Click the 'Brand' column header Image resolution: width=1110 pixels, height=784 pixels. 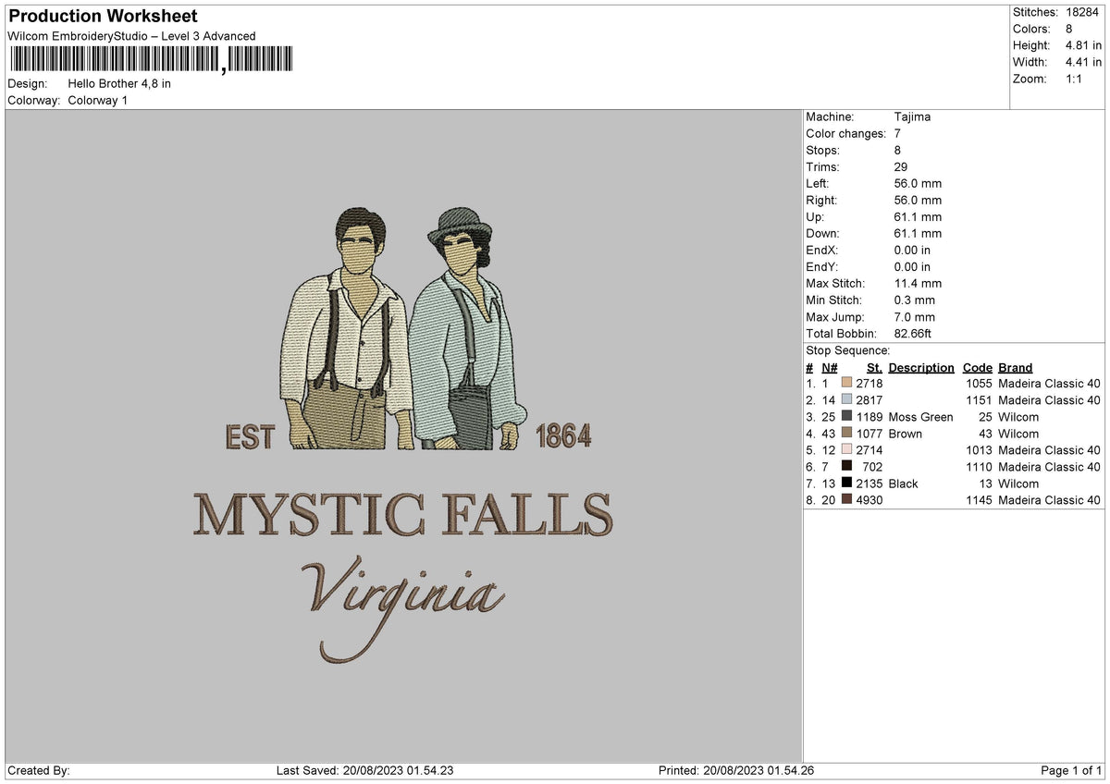[1016, 367]
